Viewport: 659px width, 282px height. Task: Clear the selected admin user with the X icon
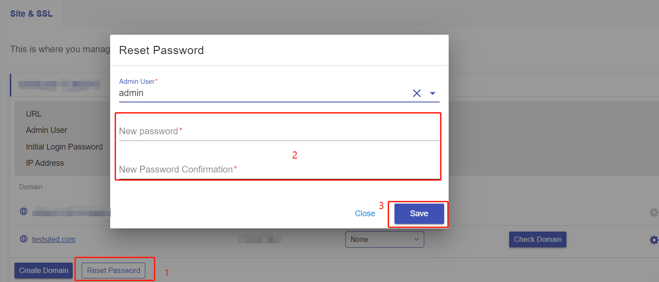417,93
